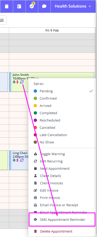Open tasks checkmark icon with badge 5
Screen dimensions: 97x237
[32, 6]
